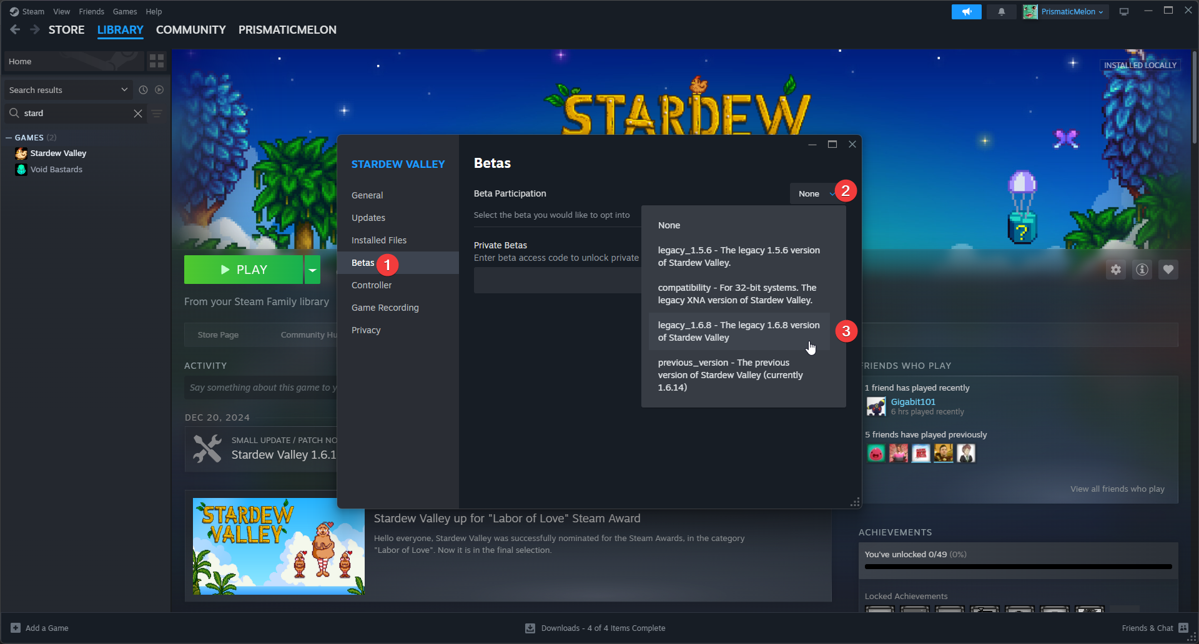Viewport: 1199px width, 644px height.
Task: Open the Labor of Love news thumbnail
Action: tap(279, 546)
